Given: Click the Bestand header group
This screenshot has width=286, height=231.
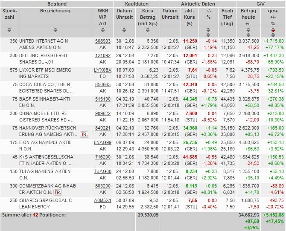Looking at the screenshot, I should pyautogui.click(x=57, y=4).
